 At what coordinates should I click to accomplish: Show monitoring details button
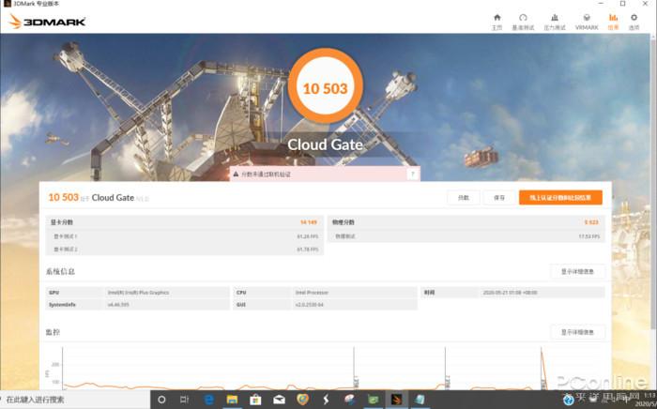pyautogui.click(x=577, y=332)
